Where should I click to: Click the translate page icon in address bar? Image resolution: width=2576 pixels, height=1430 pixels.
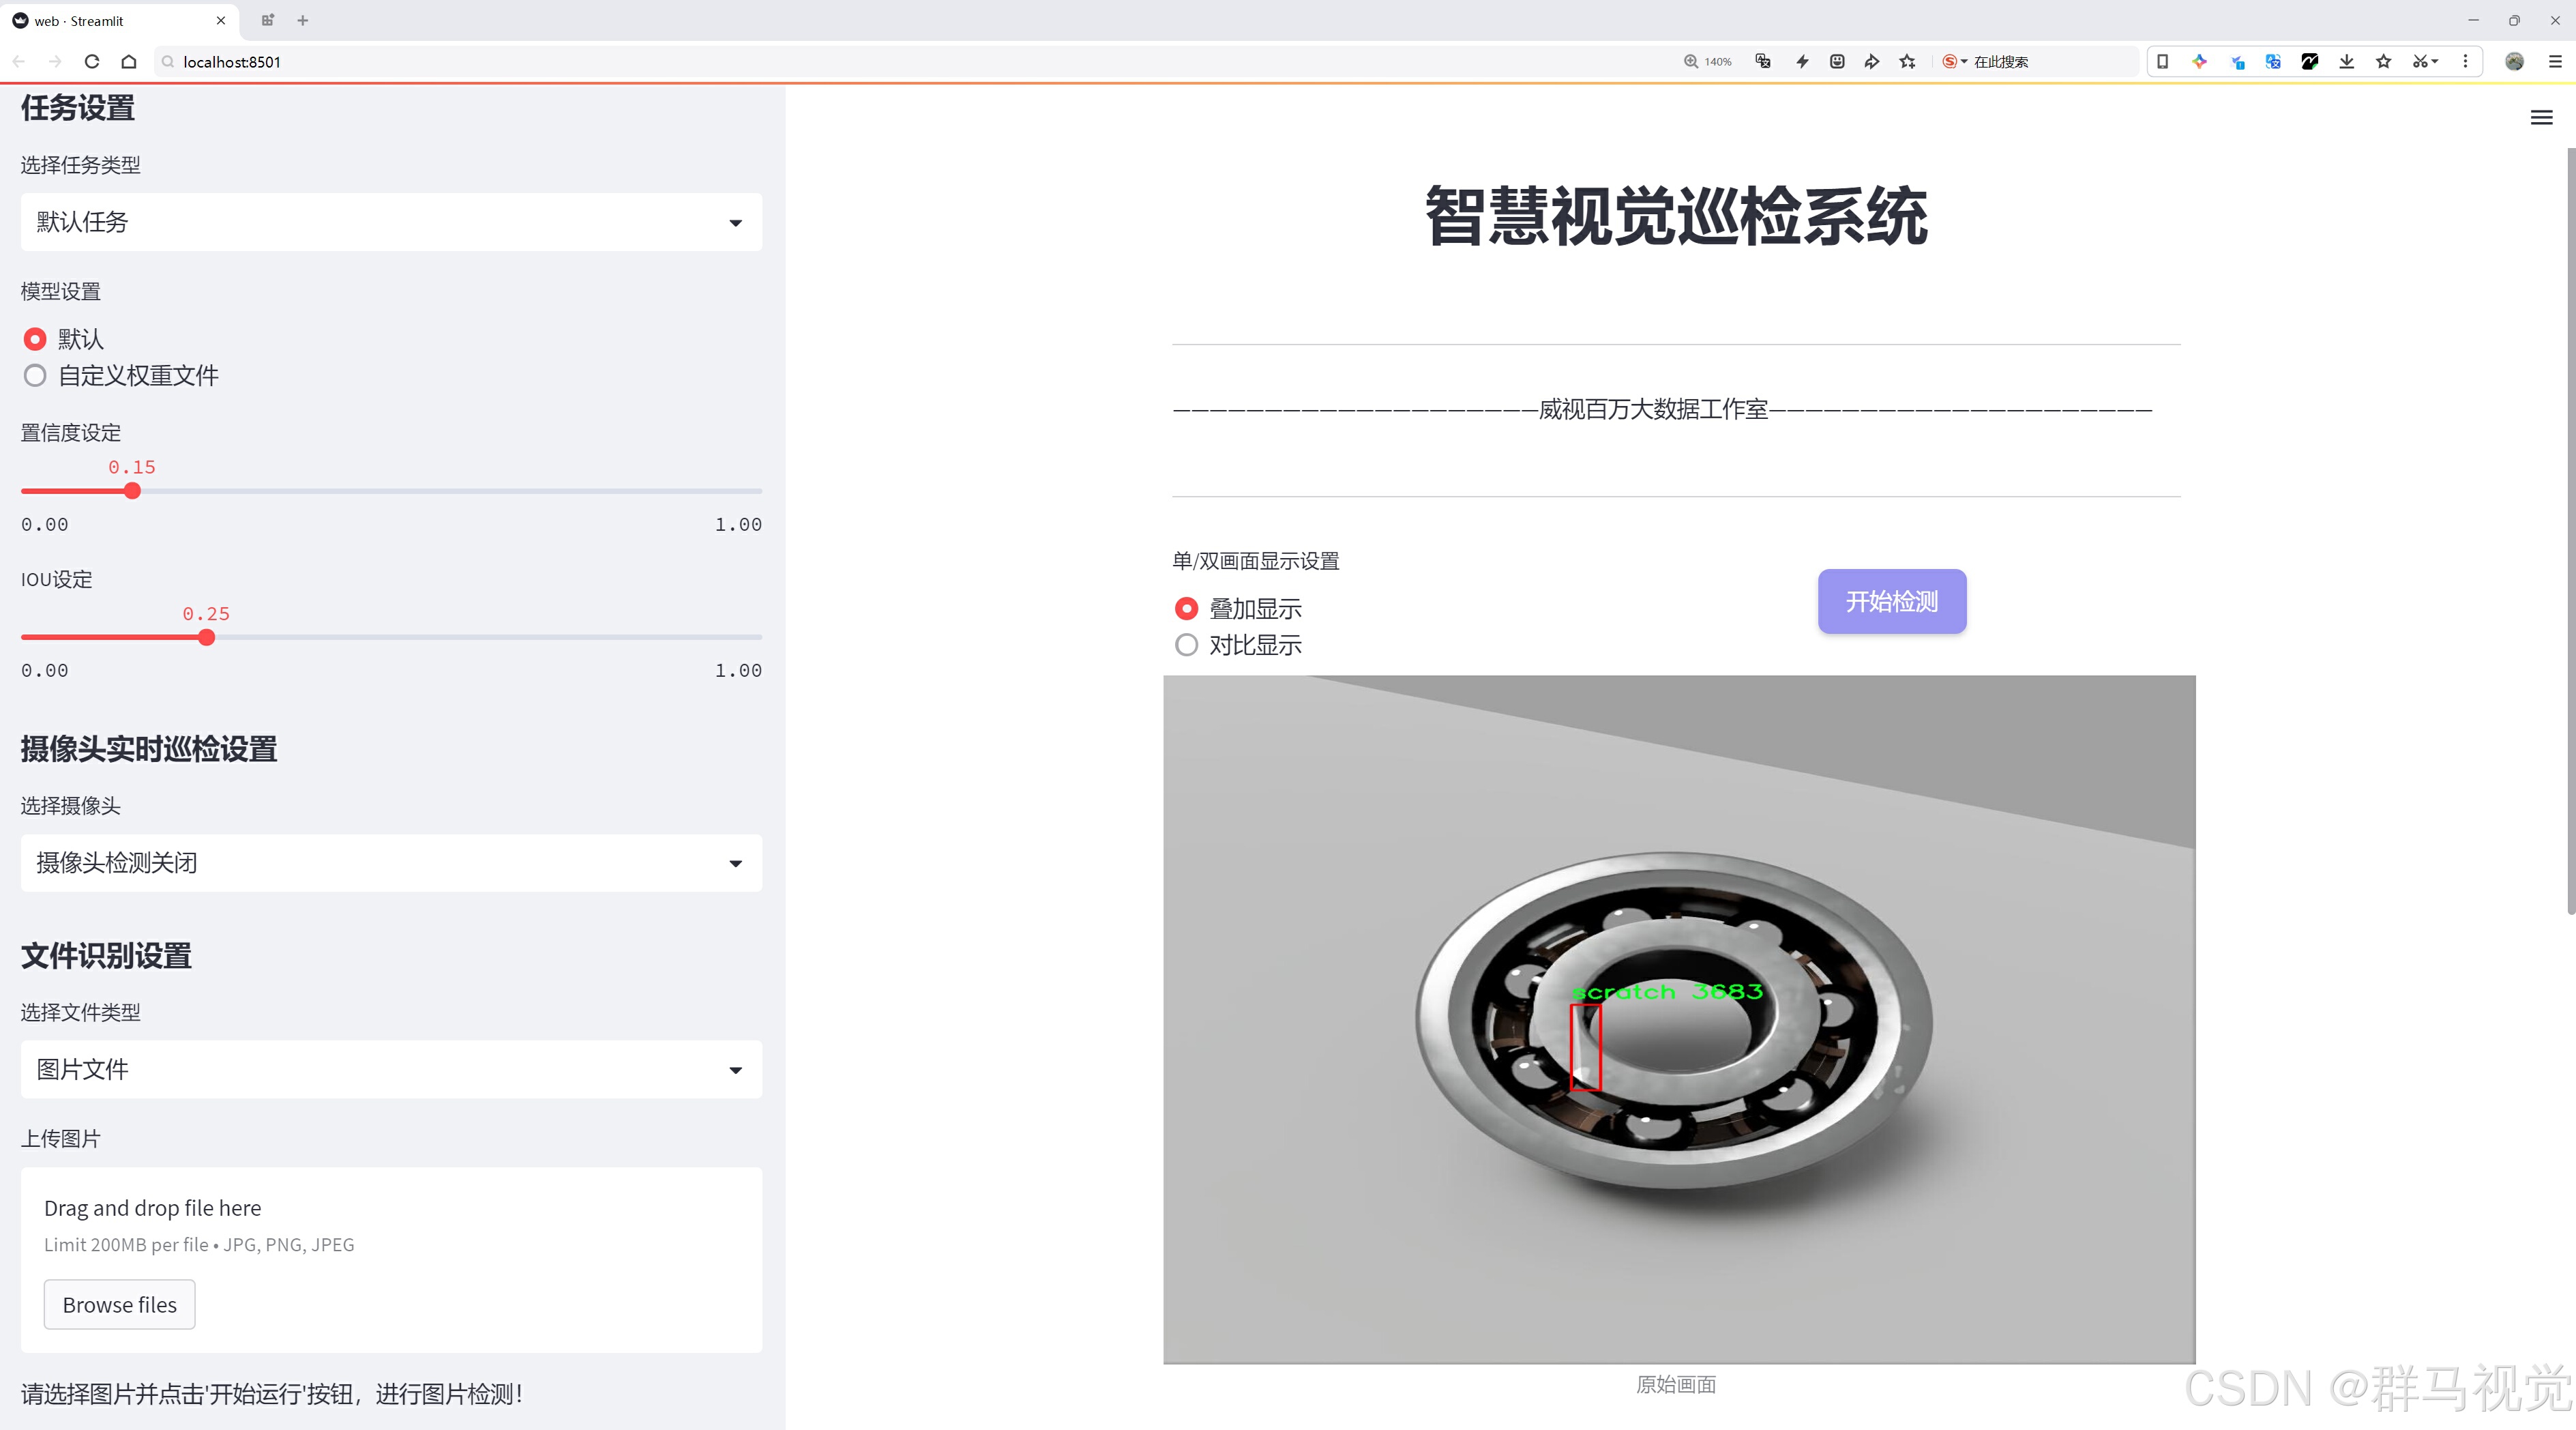tap(1763, 62)
